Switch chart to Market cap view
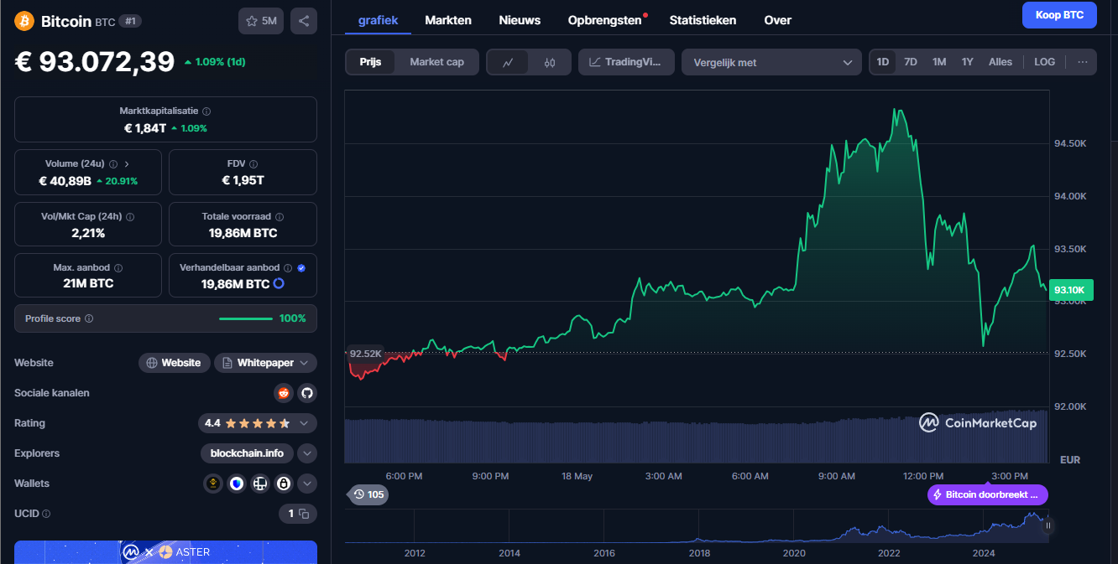This screenshot has width=1118, height=564. (x=436, y=62)
